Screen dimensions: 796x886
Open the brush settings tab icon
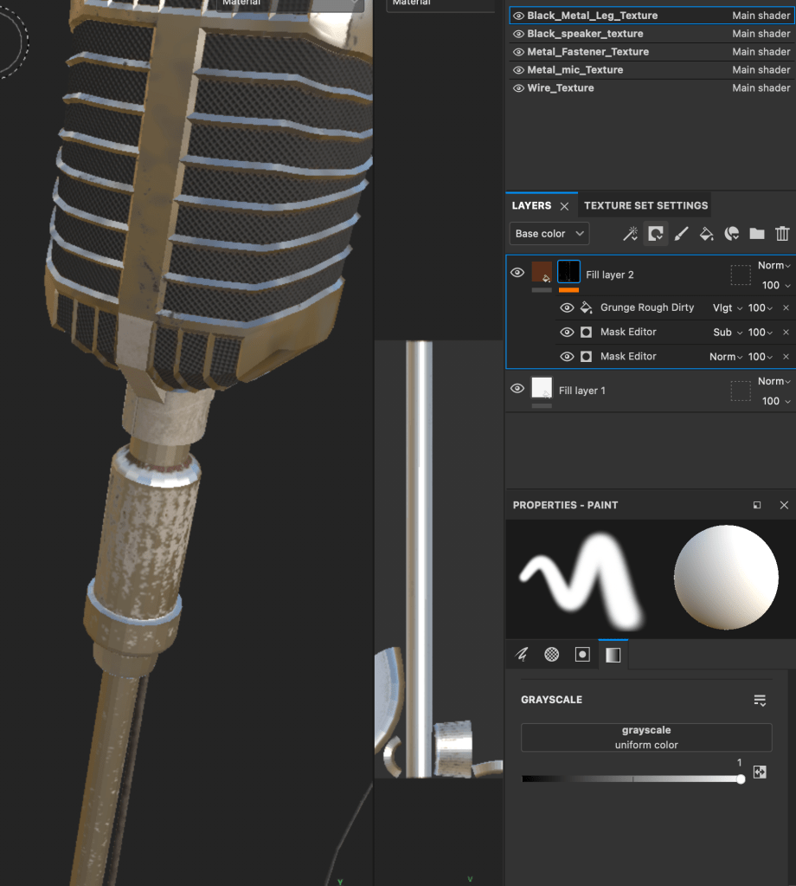point(521,655)
